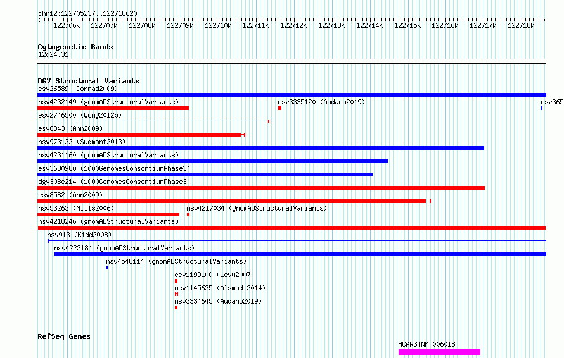Click the esv1199100 (Levy2007) red marker
The width and height of the screenshot is (564, 358).
point(176,281)
